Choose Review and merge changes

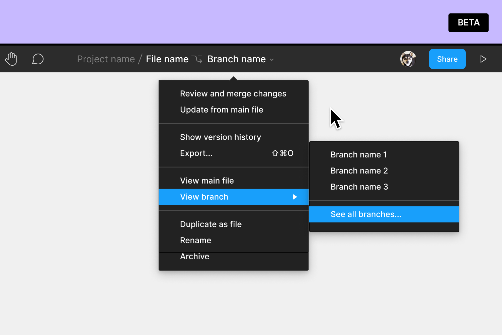(x=233, y=93)
